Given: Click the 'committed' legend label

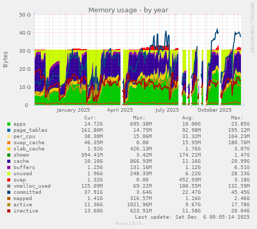Looking at the screenshot, I should click(x=27, y=192).
